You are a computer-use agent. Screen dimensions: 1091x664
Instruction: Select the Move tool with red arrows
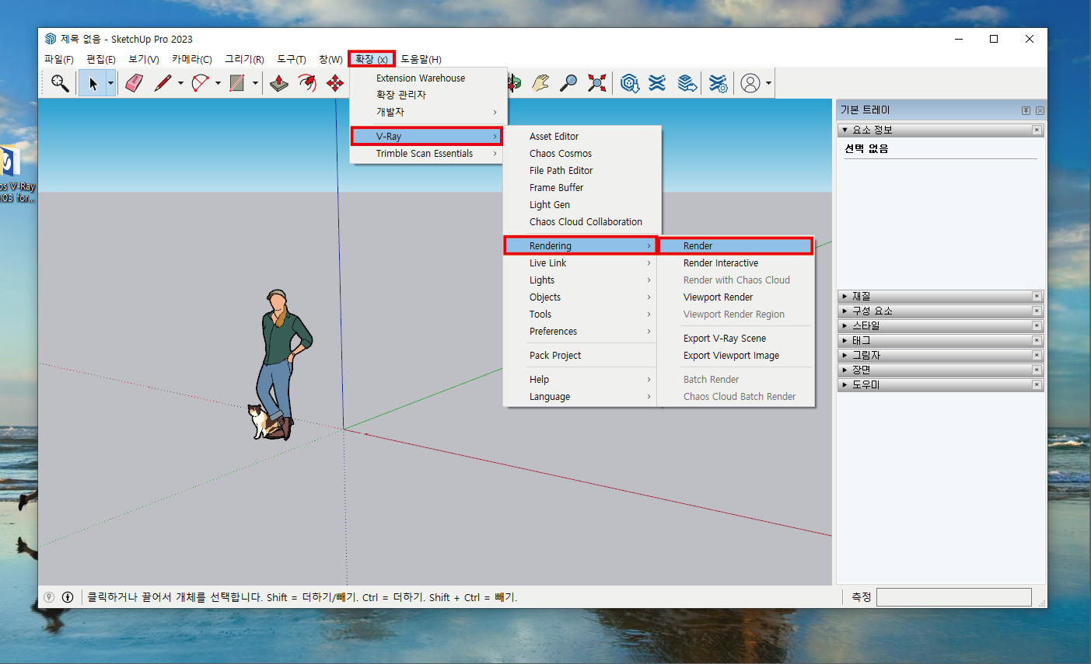tap(335, 83)
